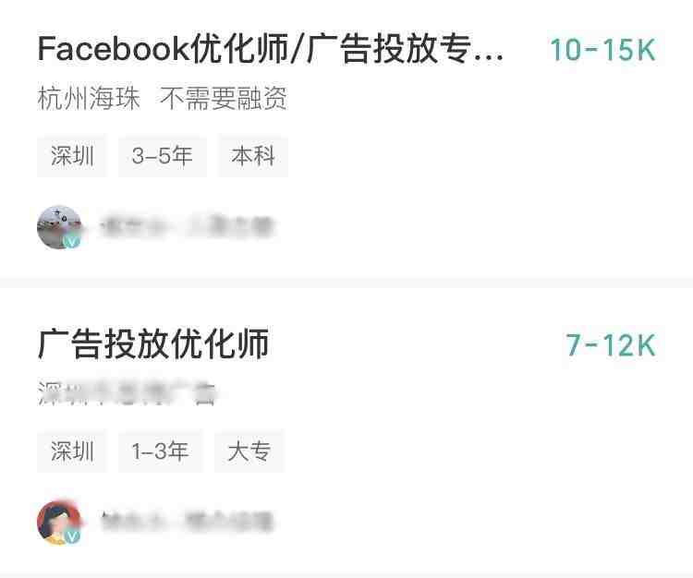Click second recruiter's blurred name text
The width and height of the screenshot is (693, 578).
click(x=187, y=522)
